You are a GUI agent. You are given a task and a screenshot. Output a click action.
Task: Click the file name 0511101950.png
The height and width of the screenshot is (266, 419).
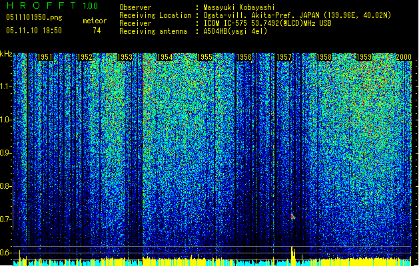tap(34, 17)
